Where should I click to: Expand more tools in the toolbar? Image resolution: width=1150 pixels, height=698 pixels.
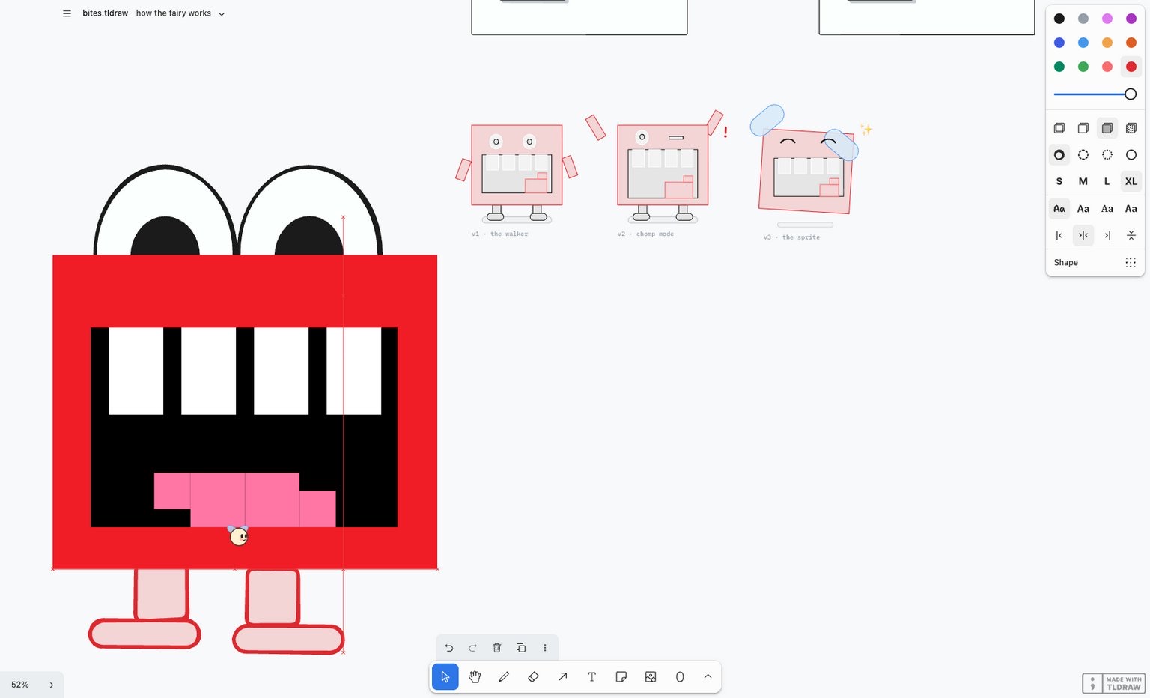[x=708, y=676]
